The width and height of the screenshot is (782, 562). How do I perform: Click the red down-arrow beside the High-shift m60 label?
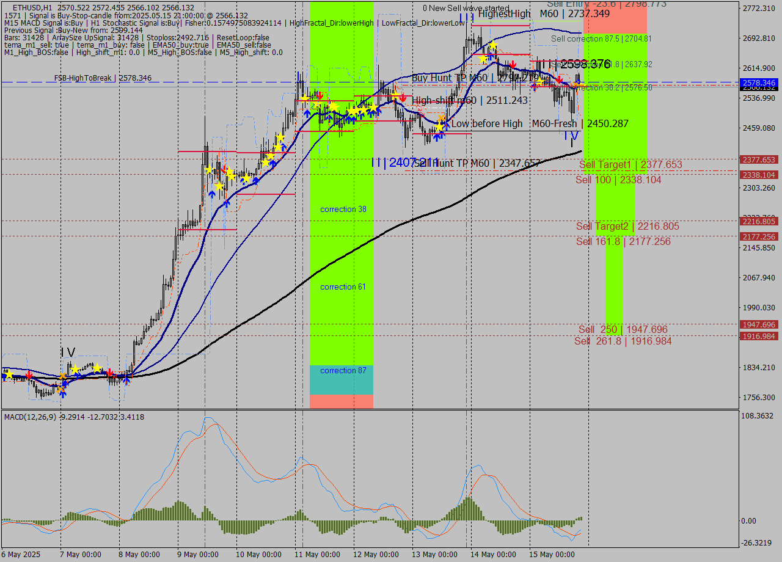click(x=401, y=98)
